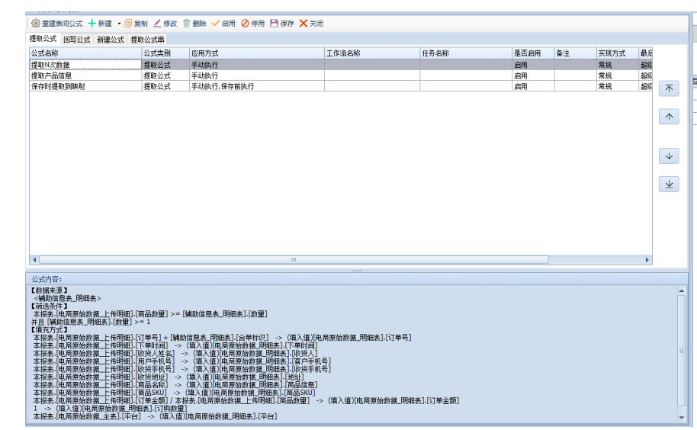697x430 pixels.
Task: Save changes with the 保存 button
Action: coord(281,24)
